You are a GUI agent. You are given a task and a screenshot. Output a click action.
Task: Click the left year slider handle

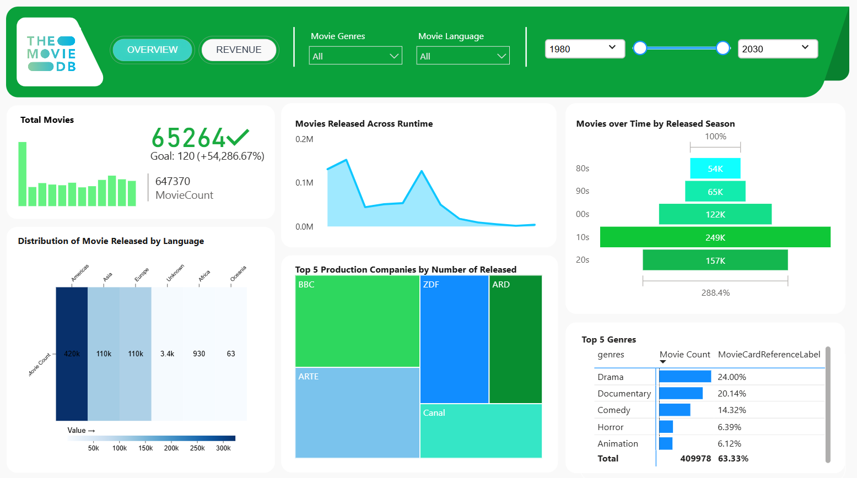640,48
